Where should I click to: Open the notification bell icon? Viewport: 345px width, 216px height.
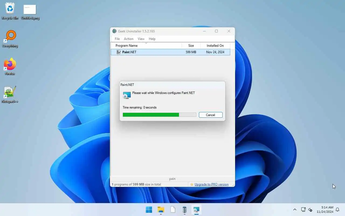click(337, 210)
